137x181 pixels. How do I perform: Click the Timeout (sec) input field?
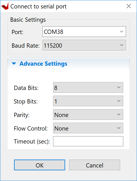pyautogui.click(x=88, y=141)
